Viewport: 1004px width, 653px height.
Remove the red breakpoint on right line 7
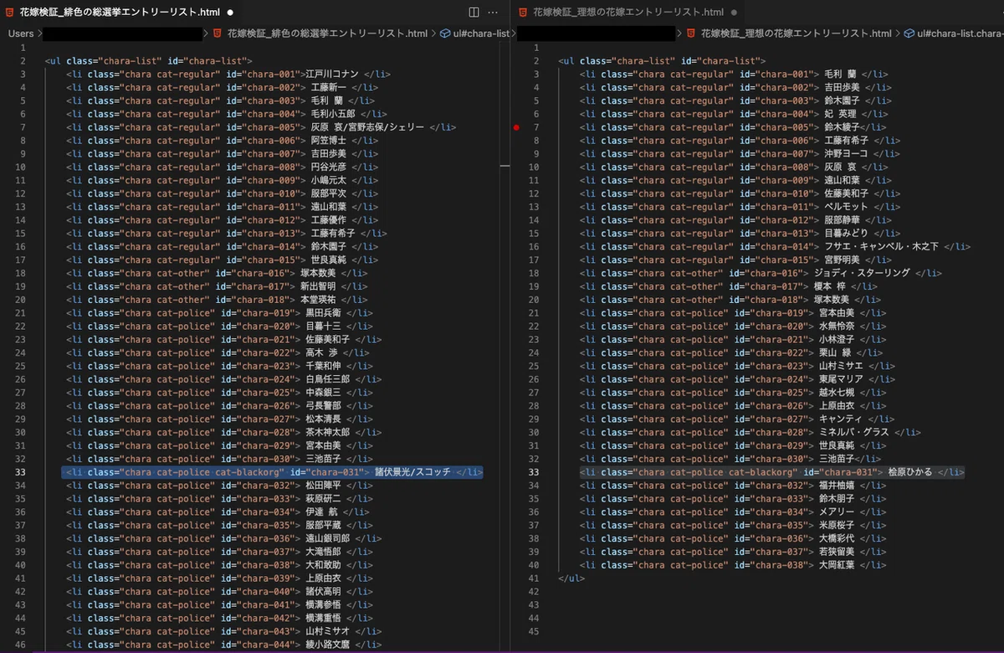pyautogui.click(x=516, y=127)
